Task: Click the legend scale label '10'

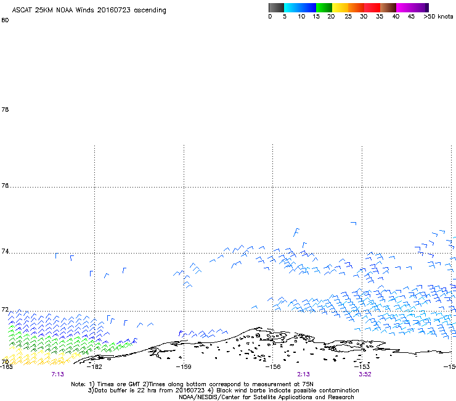Action: coord(301,17)
